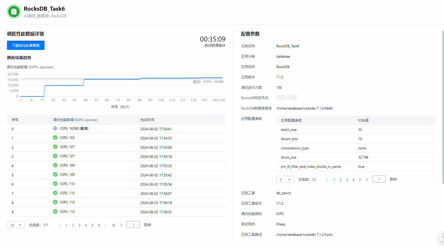Go to previous page of config parameters
The width and height of the screenshot is (444, 247).
(327, 180)
